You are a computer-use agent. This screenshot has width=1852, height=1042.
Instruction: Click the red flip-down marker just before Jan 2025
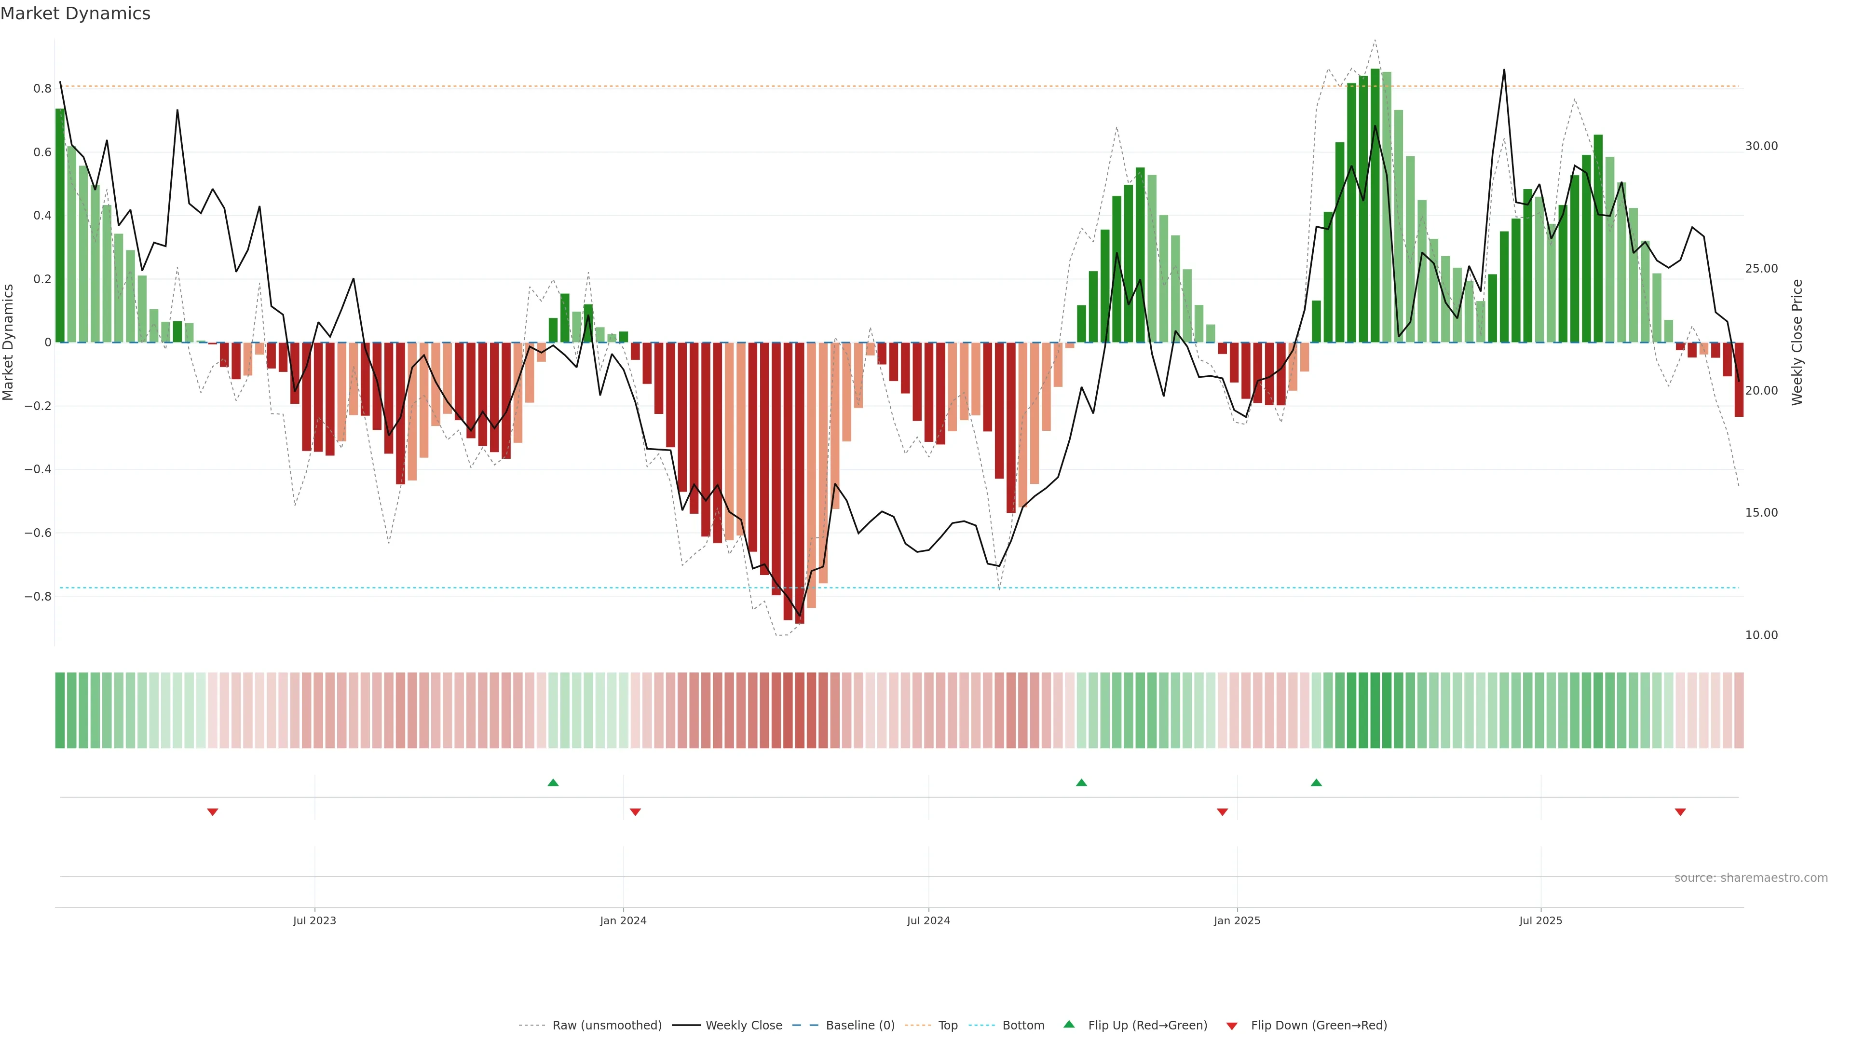click(1222, 812)
